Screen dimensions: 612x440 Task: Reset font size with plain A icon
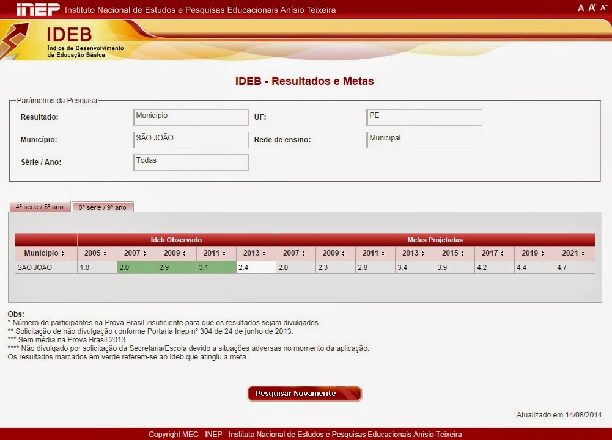click(x=580, y=8)
